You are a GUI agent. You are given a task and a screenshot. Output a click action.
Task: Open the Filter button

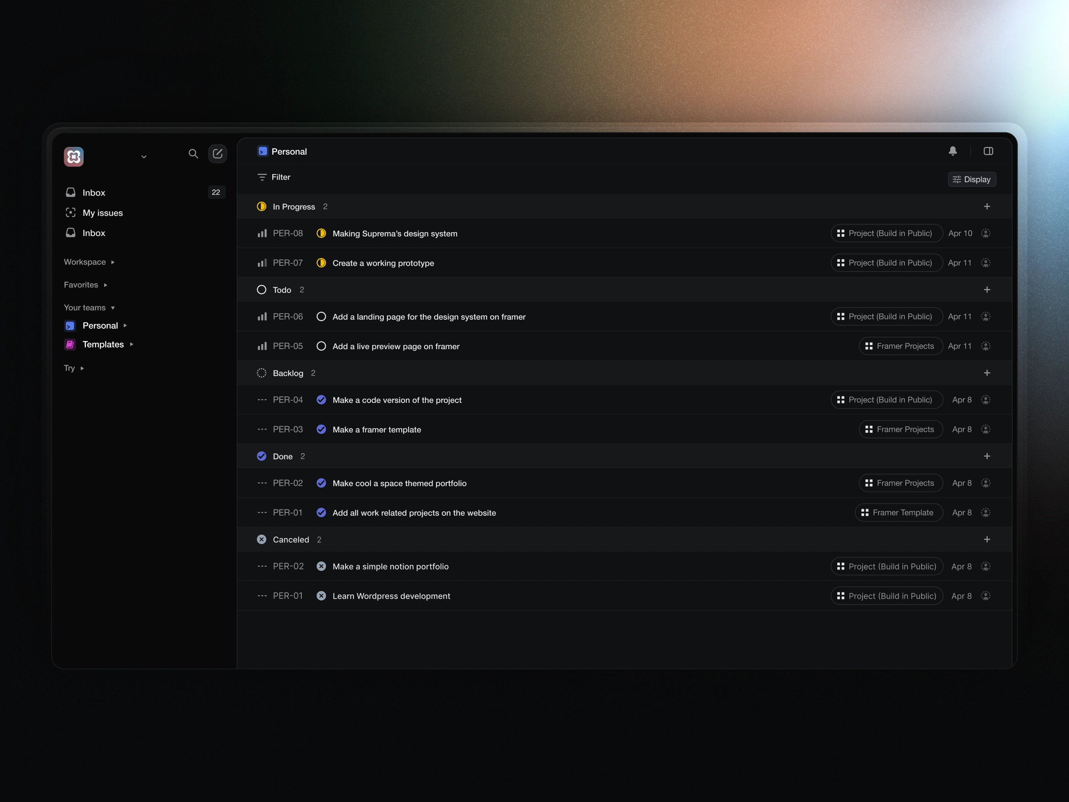coord(274,177)
